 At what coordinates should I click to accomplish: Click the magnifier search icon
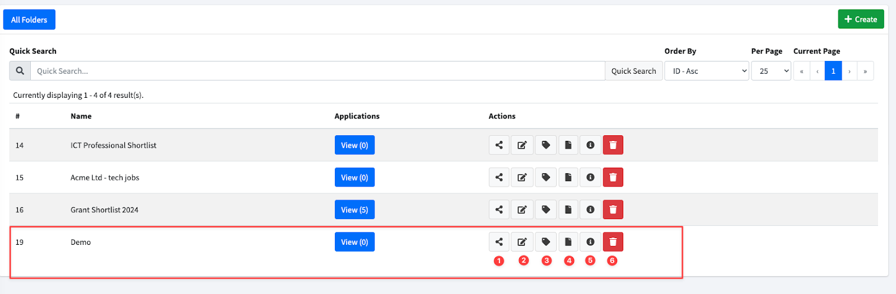(20, 71)
